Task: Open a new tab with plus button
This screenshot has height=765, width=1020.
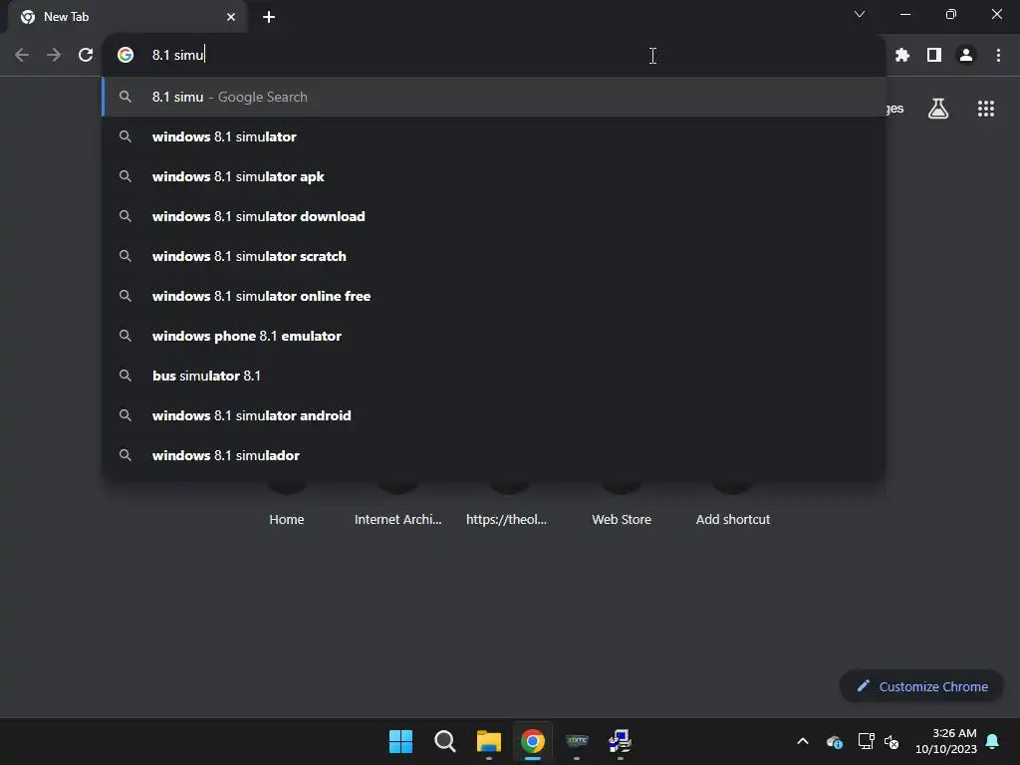Action: [269, 17]
